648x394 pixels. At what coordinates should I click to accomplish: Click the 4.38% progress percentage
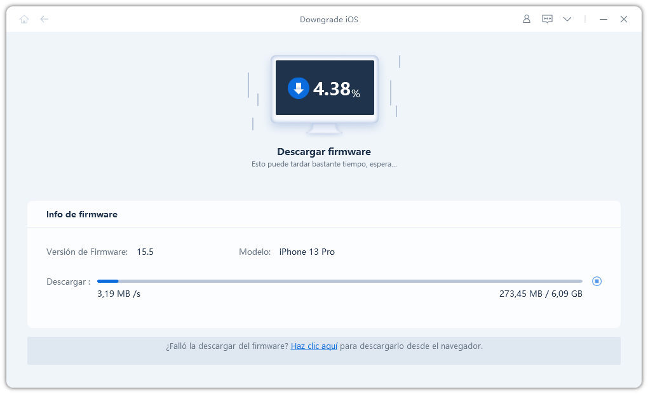point(336,89)
